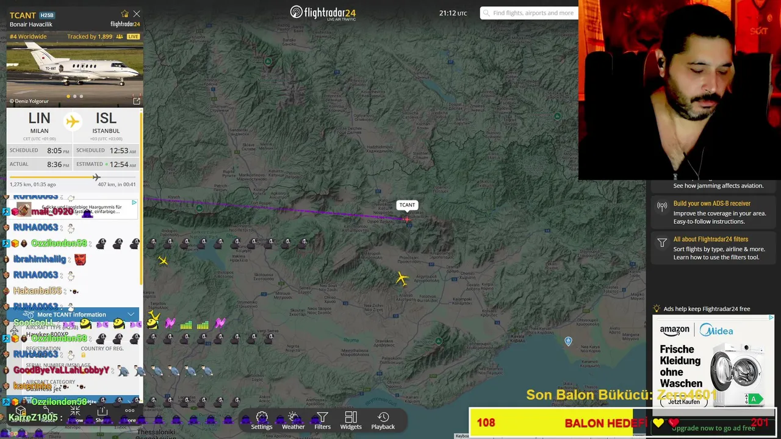This screenshot has height=439, width=781.
Task: Open the Widgets menu
Action: 351,421
